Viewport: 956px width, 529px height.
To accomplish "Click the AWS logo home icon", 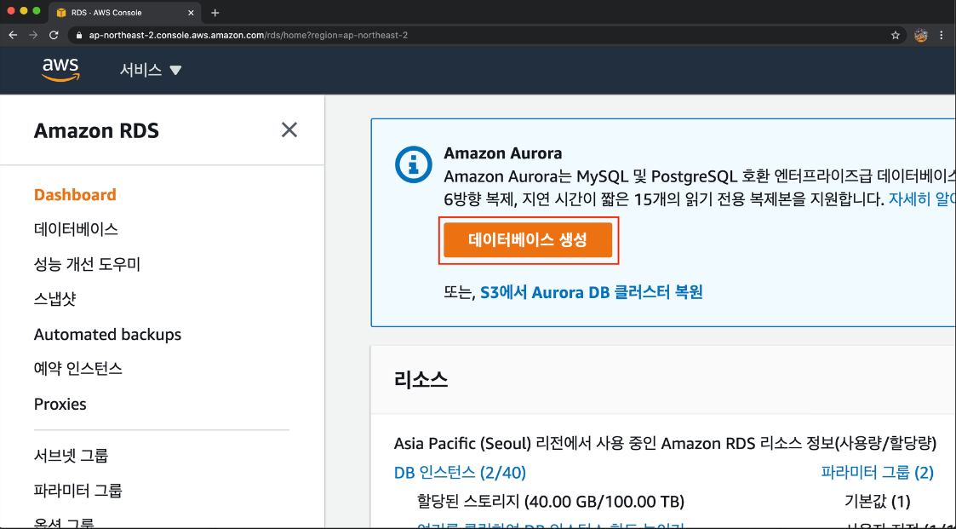I will [x=60, y=70].
